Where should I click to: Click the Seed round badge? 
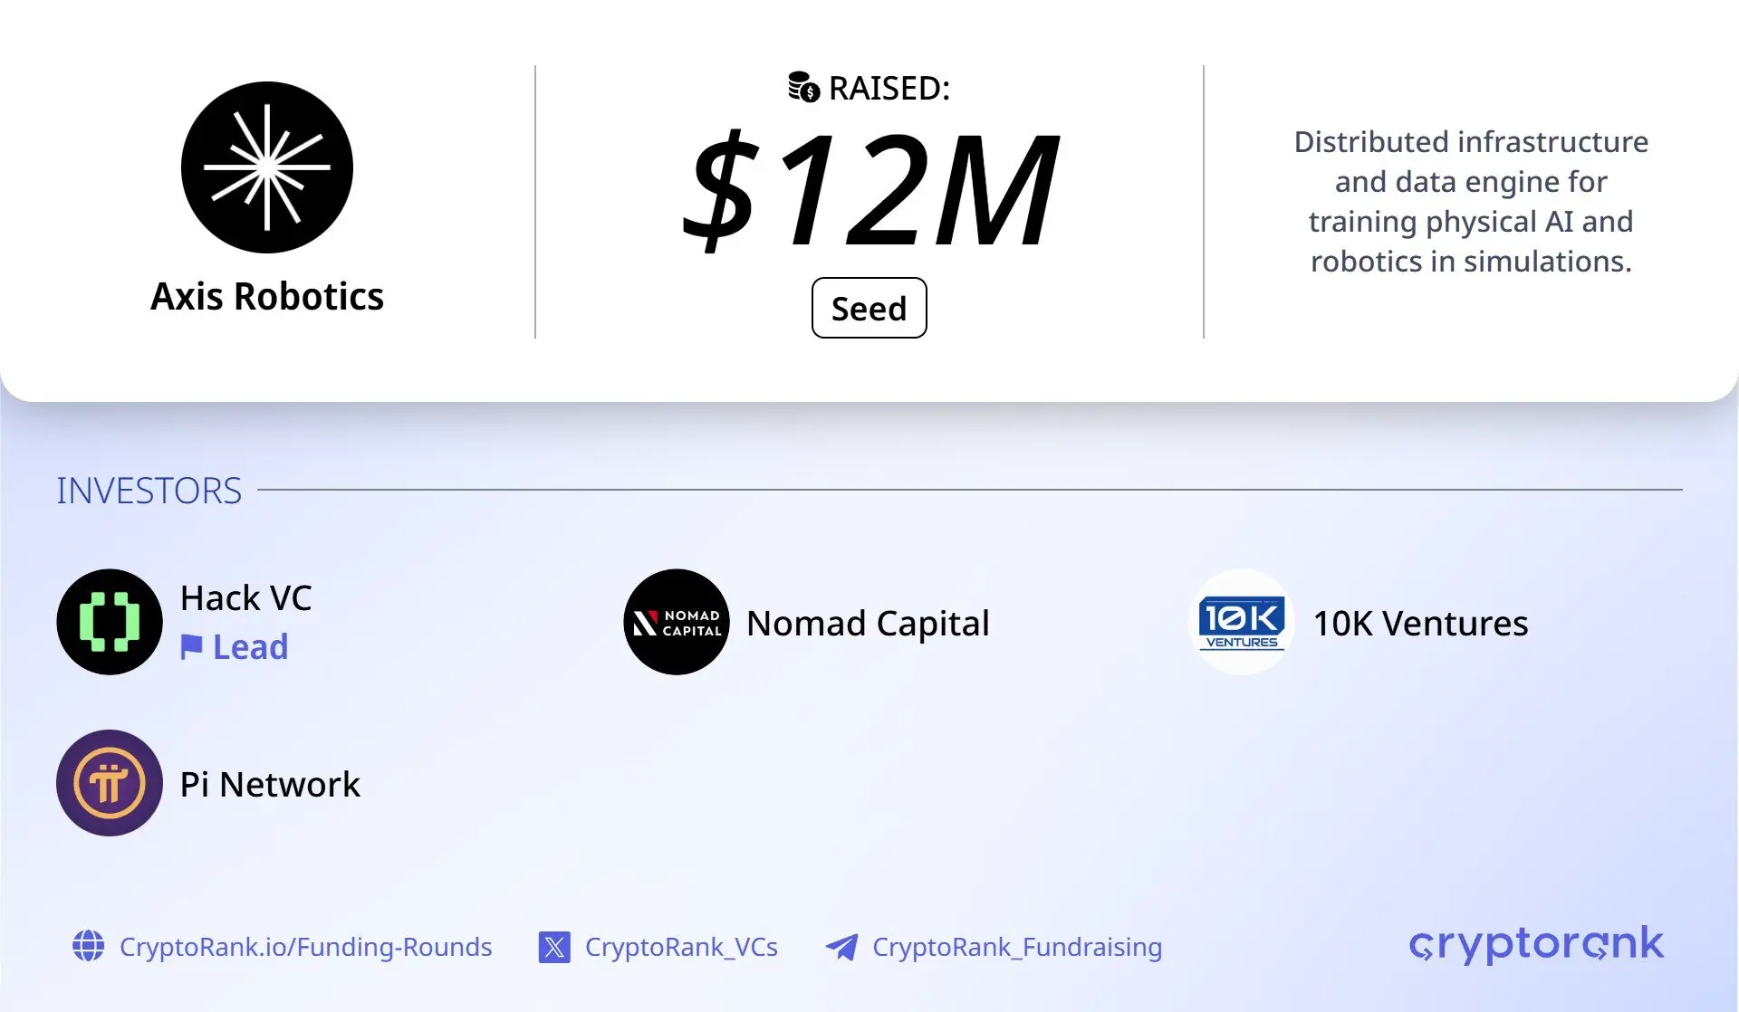[869, 308]
